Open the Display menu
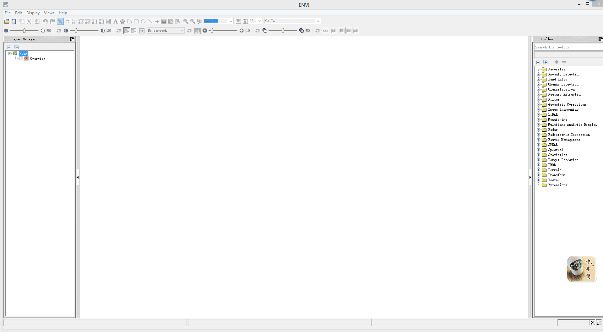The height and width of the screenshot is (332, 603). [33, 13]
